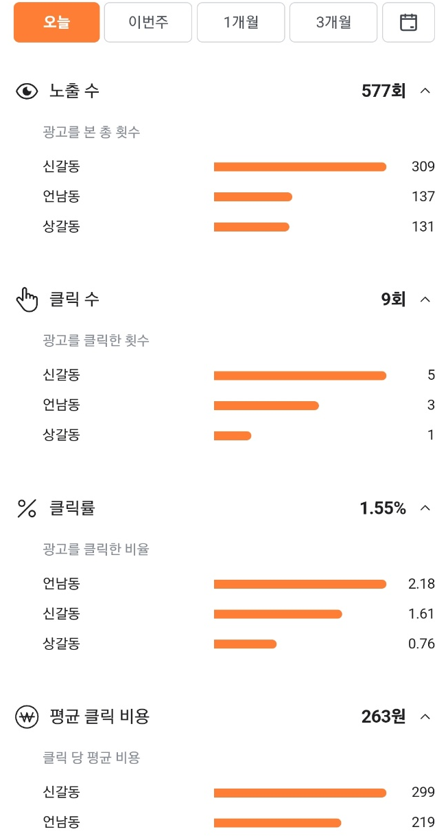The image size is (448, 836).
Task: Click the 신갈동 impressions bar
Action: (x=300, y=166)
